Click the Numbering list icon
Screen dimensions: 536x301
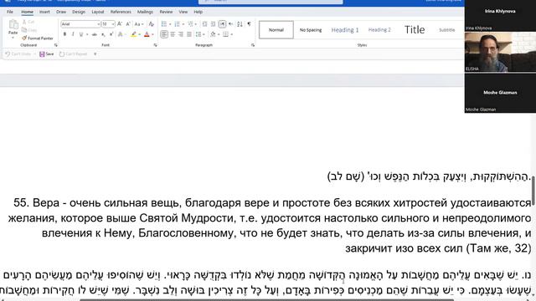(177, 24)
